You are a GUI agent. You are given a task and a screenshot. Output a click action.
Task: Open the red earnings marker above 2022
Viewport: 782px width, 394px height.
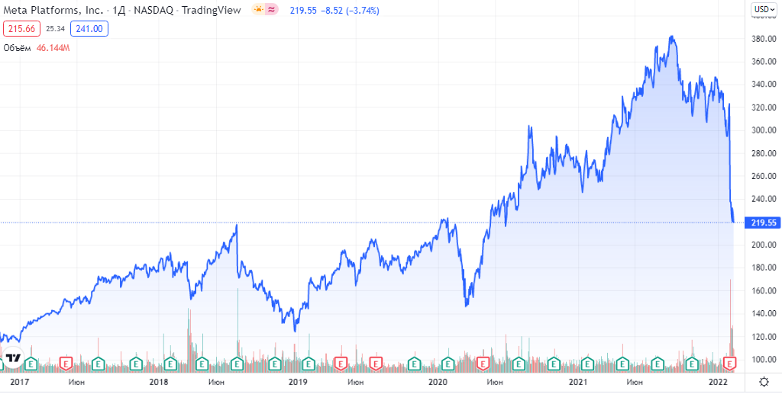coord(730,364)
